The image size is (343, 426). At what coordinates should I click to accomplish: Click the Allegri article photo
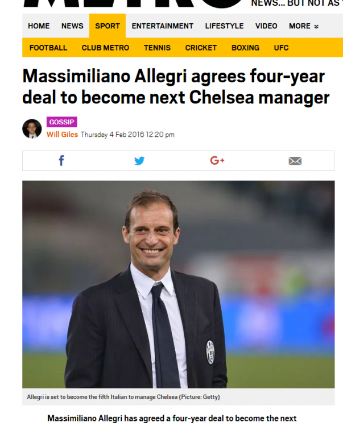click(x=179, y=284)
